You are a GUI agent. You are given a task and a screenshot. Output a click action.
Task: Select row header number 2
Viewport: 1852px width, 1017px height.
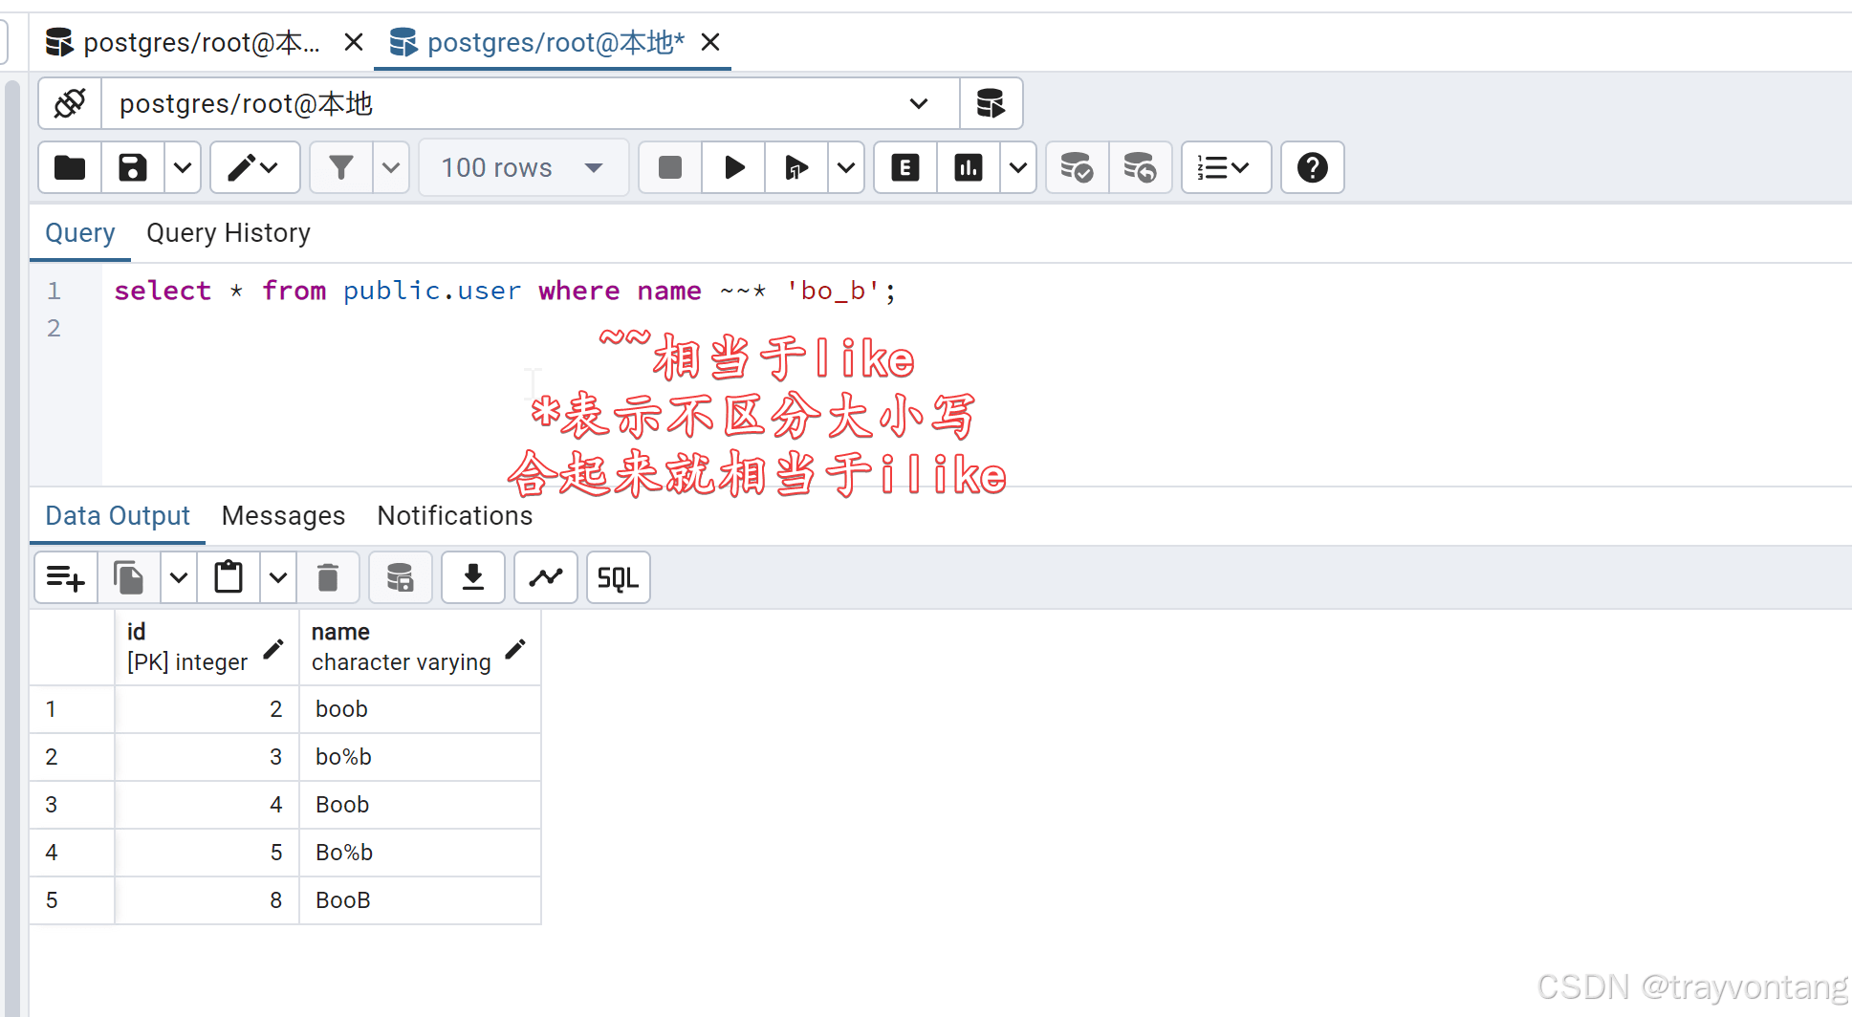tap(72, 757)
